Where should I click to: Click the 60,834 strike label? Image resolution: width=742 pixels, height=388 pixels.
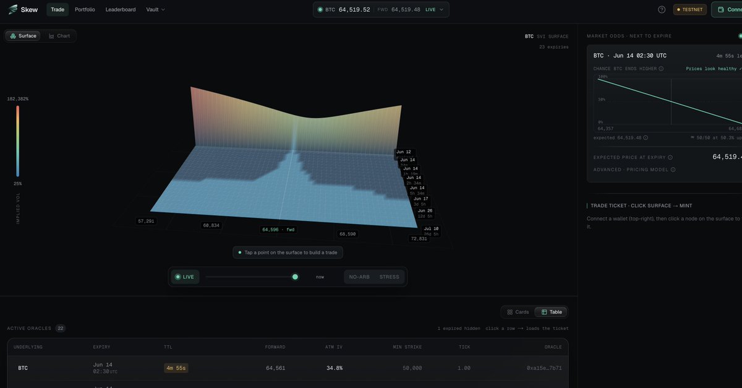click(211, 225)
